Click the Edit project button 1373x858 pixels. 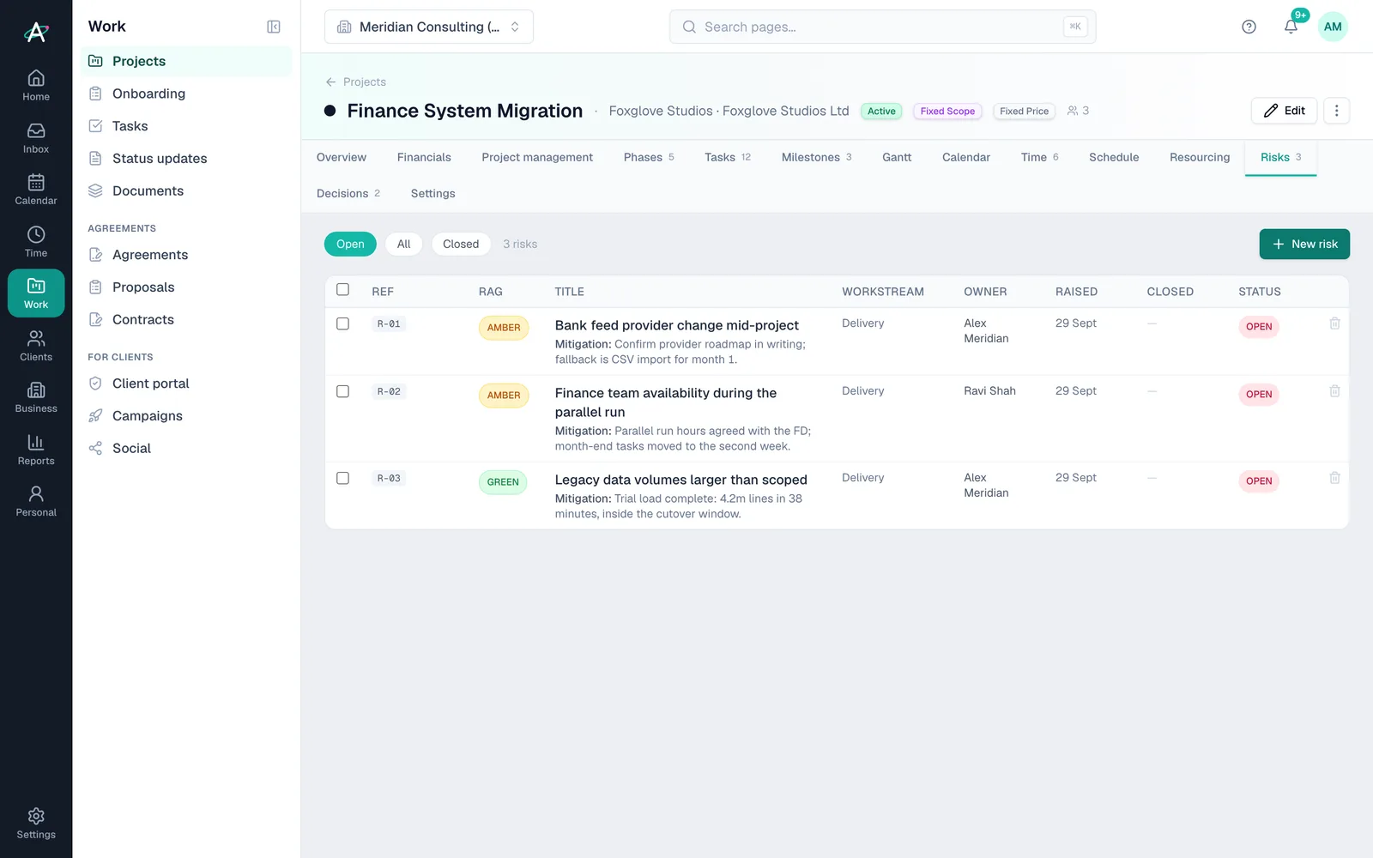coord(1284,111)
